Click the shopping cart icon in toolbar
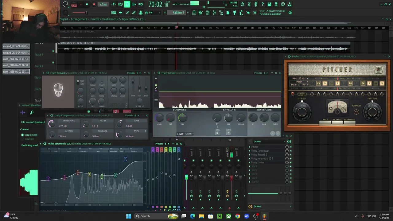This screenshot has width=393, height=221. (255, 13)
